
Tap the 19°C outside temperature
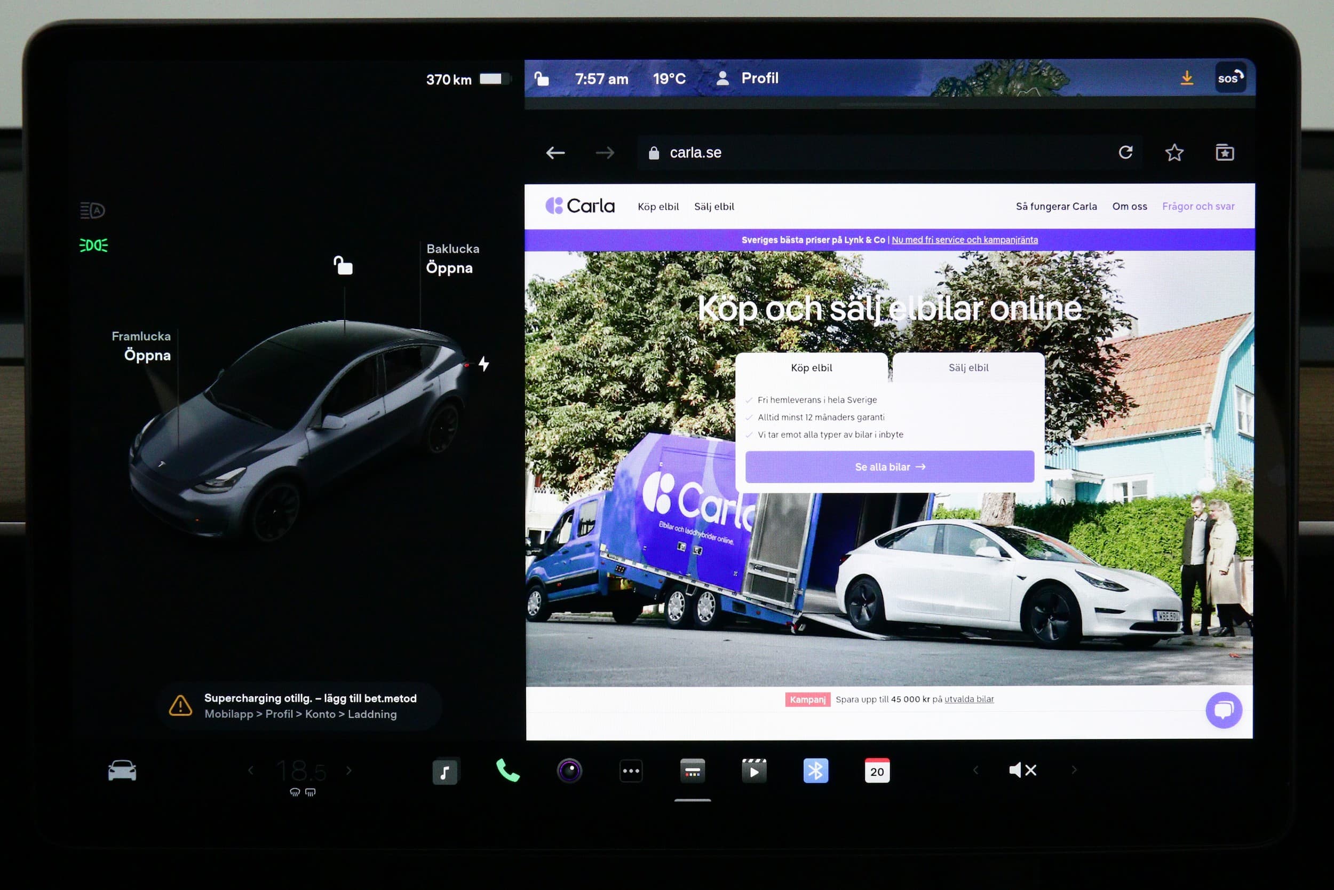pos(669,79)
